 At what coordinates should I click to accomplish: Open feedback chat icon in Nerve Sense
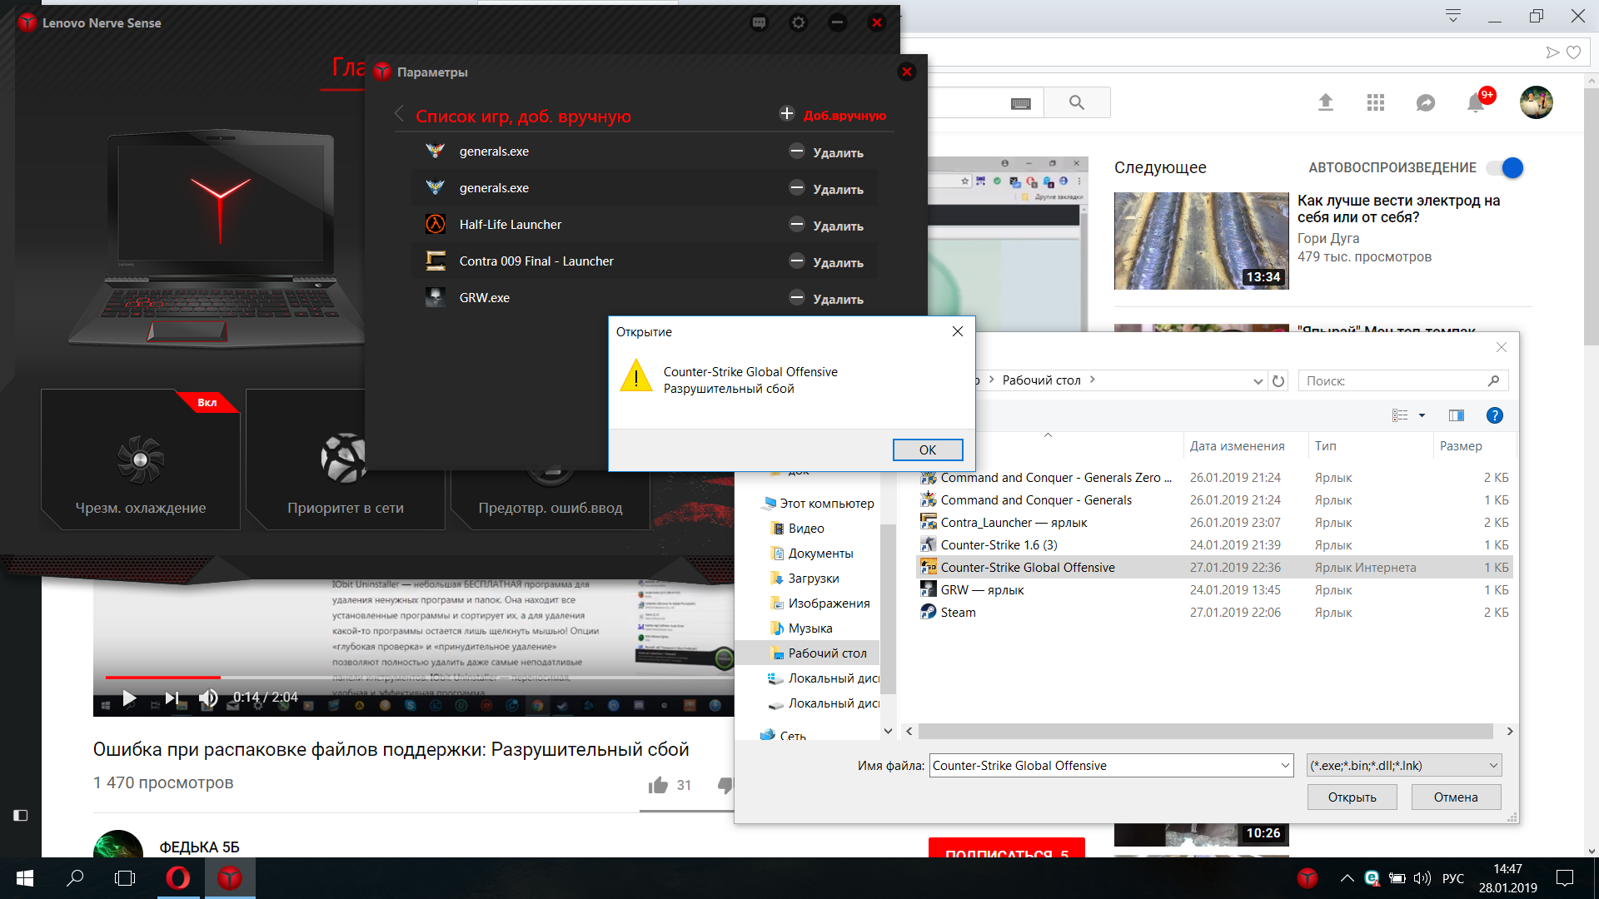(759, 22)
